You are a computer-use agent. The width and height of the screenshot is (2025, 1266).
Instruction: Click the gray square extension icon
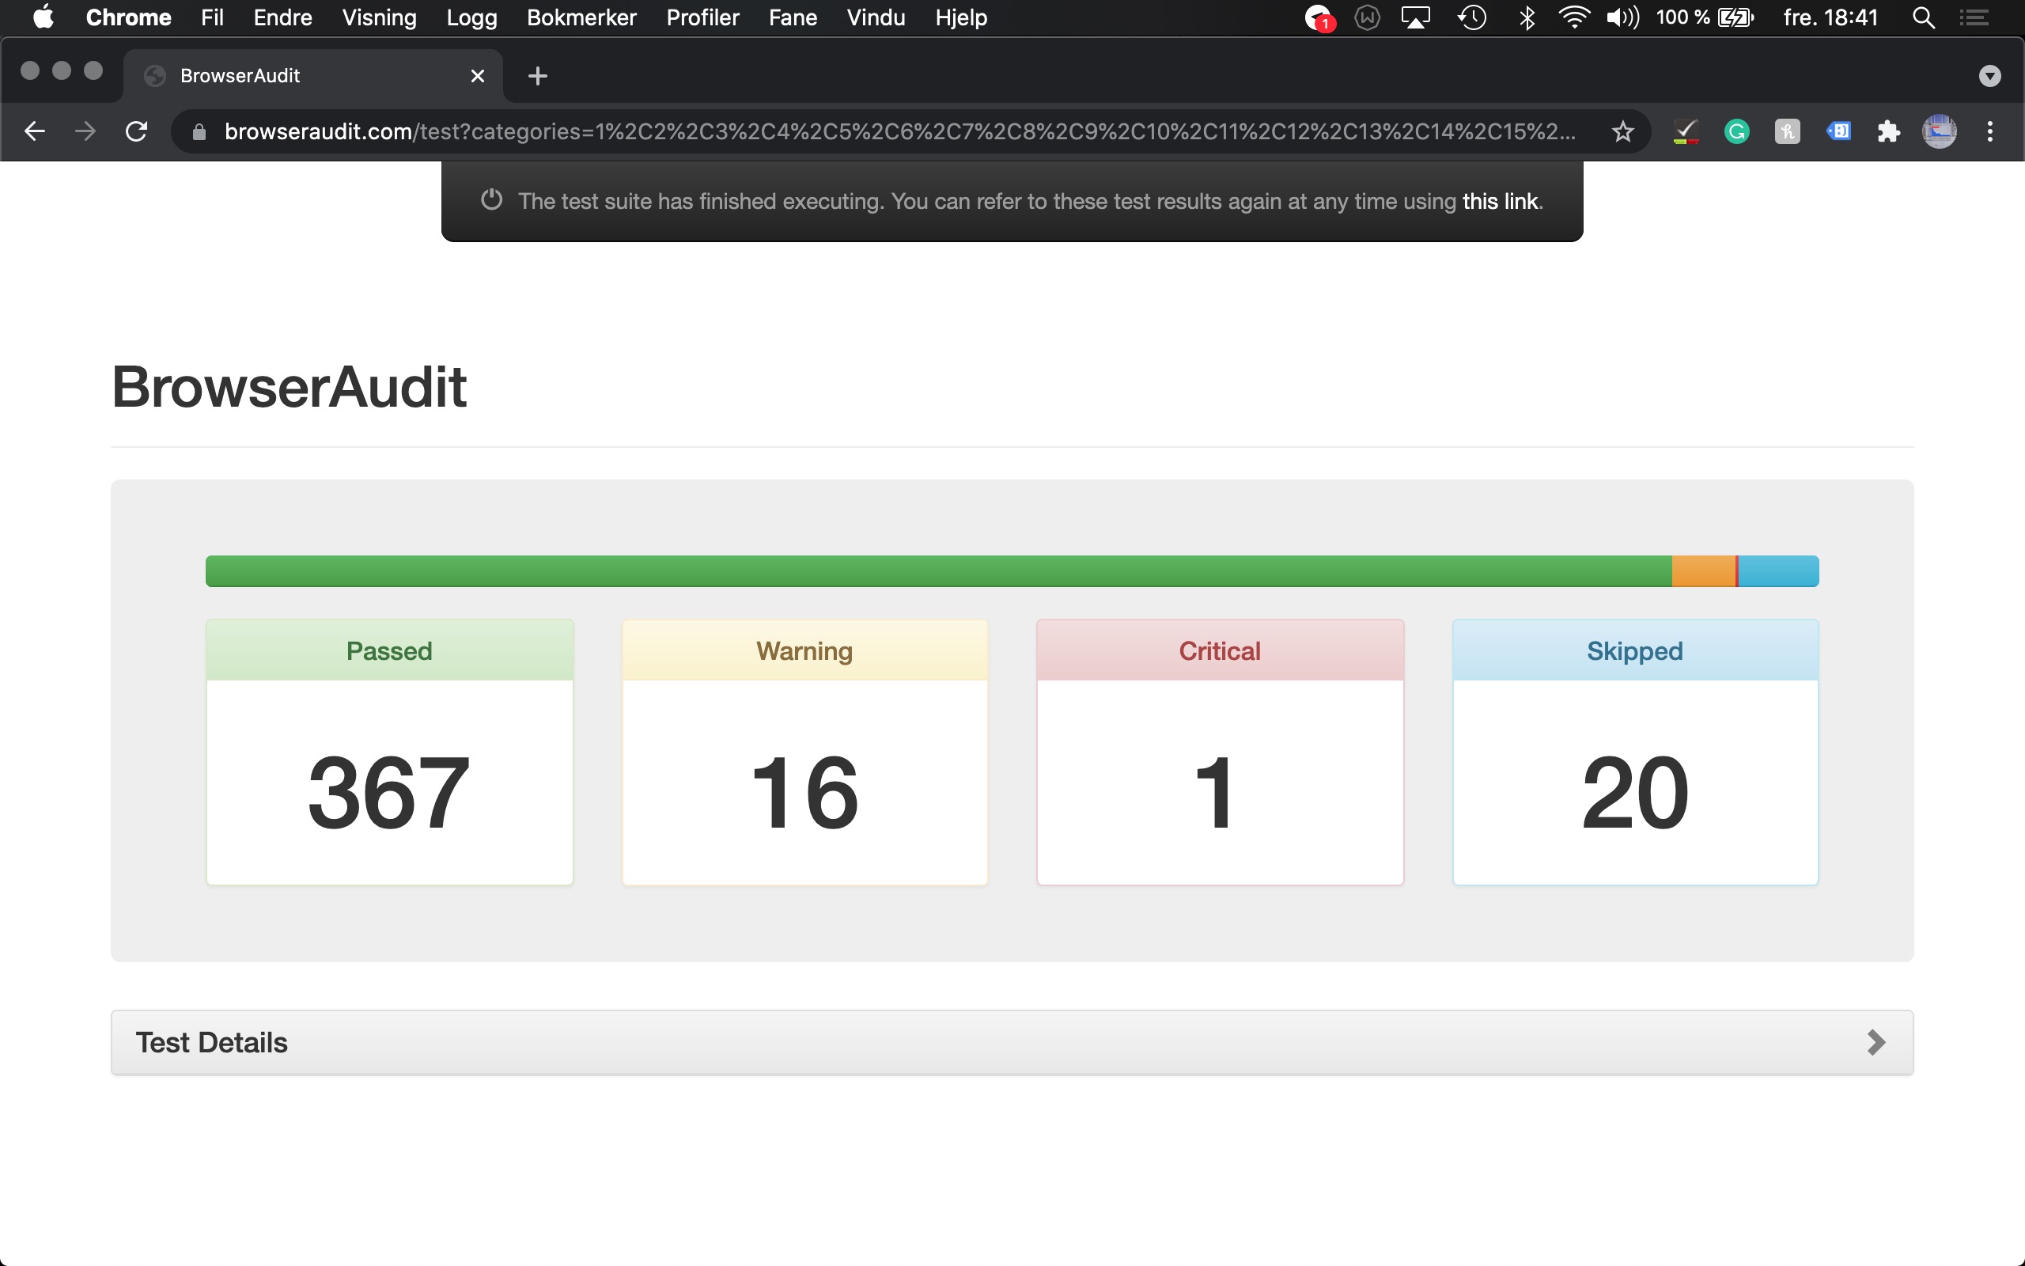pos(1788,131)
